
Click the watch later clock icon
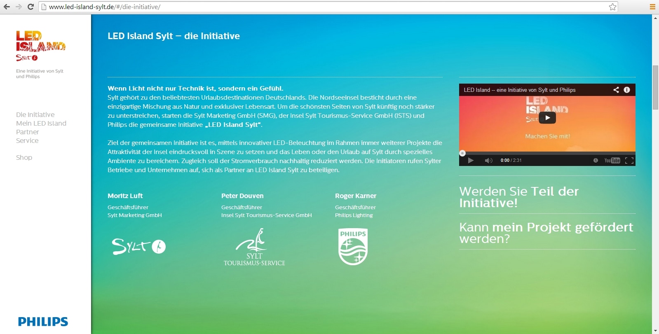[x=596, y=160]
